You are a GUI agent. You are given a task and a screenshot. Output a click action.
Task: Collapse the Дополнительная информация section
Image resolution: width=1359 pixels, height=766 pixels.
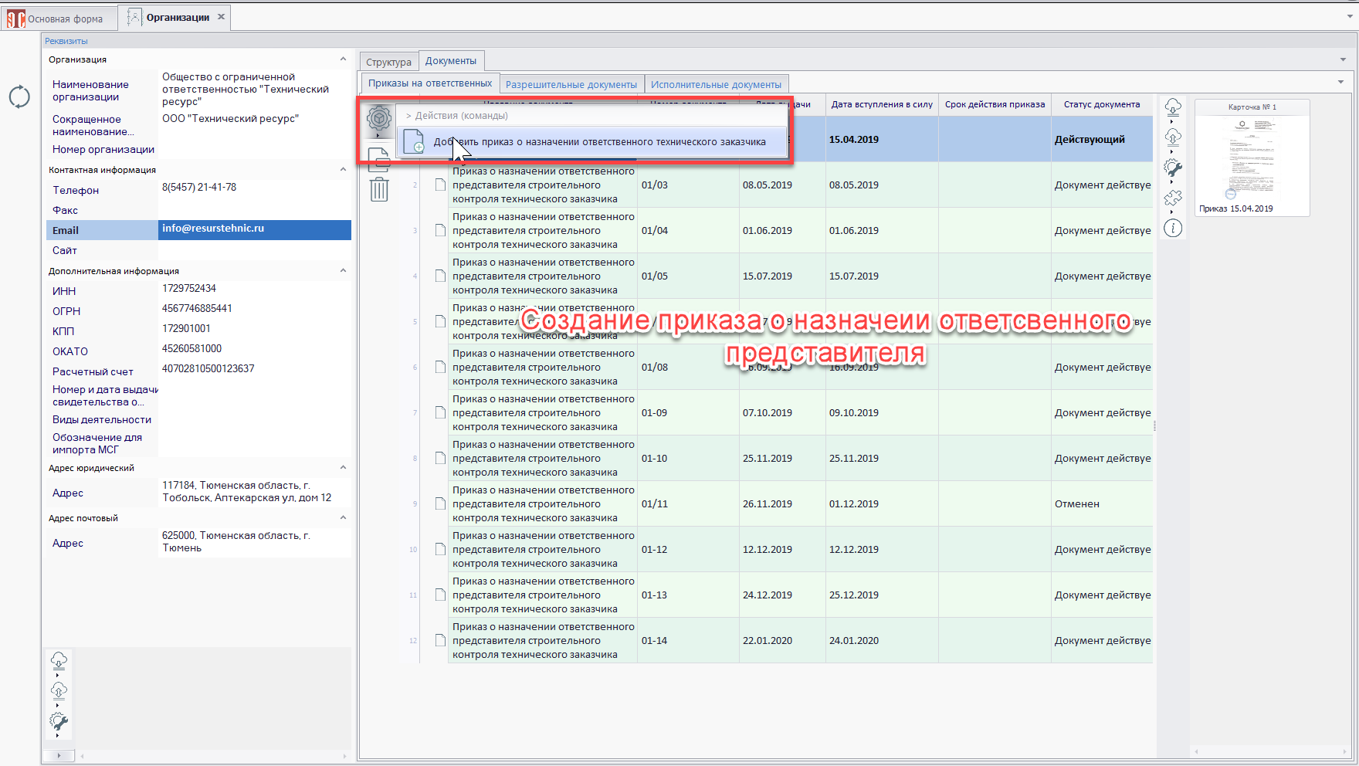tap(343, 271)
